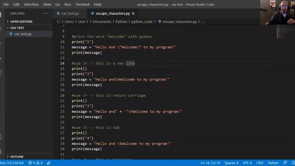Click the Python icon on csv_test.py tab
The width and height of the screenshot is (295, 166).
click(x=58, y=13)
